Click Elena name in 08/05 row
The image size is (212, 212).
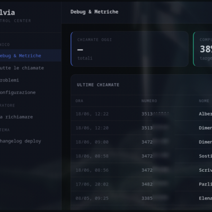tap(205, 198)
